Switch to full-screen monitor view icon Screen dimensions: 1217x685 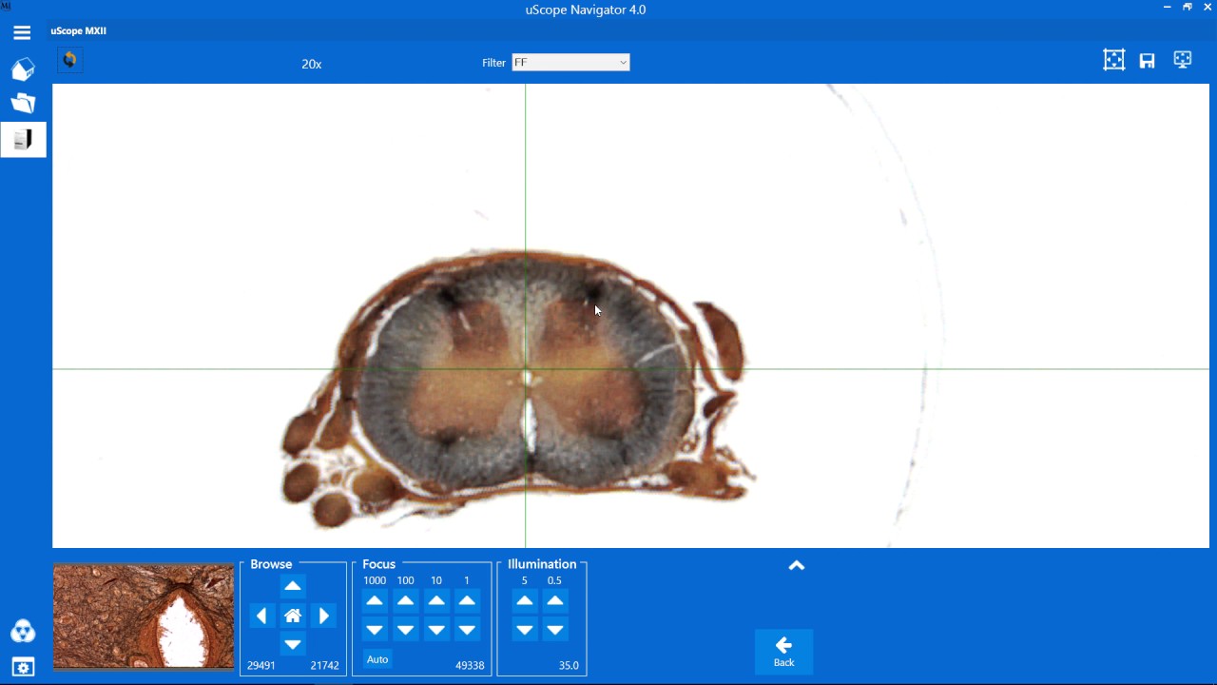(1183, 60)
